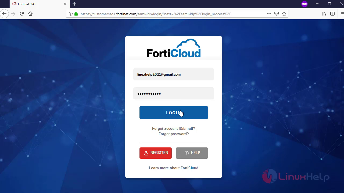The width and height of the screenshot is (344, 193).
Task: Open page actions three-dot menu
Action: [x=269, y=14]
